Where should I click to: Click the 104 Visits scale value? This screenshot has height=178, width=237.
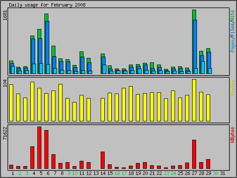coord(5,83)
